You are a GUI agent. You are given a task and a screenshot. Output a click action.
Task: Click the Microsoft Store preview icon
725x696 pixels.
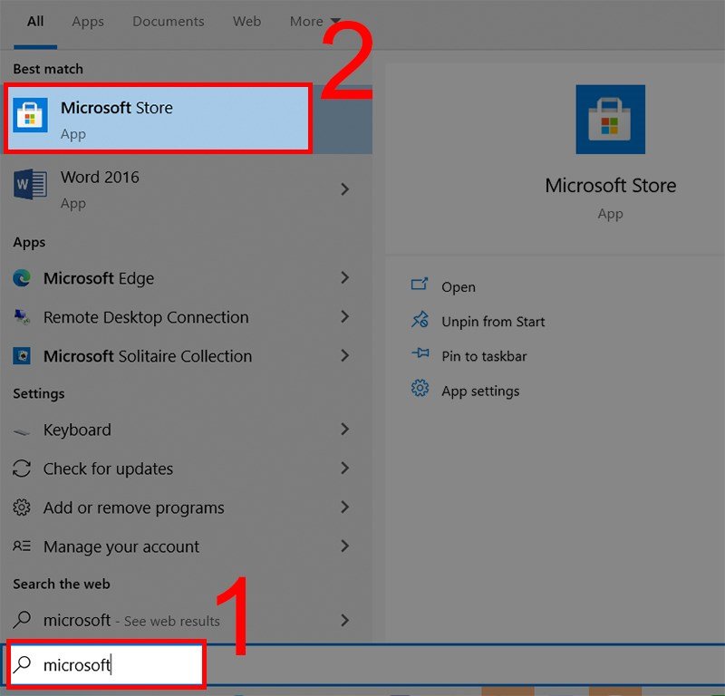tap(611, 118)
